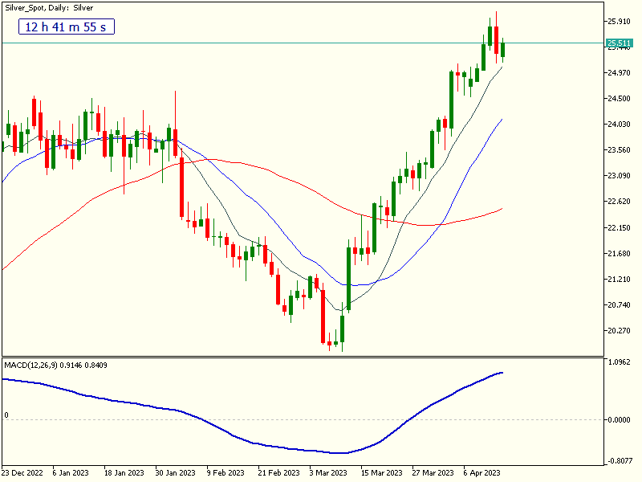Click the 6 Apr 2023 date label
This screenshot has width=642, height=482.
coord(481,473)
